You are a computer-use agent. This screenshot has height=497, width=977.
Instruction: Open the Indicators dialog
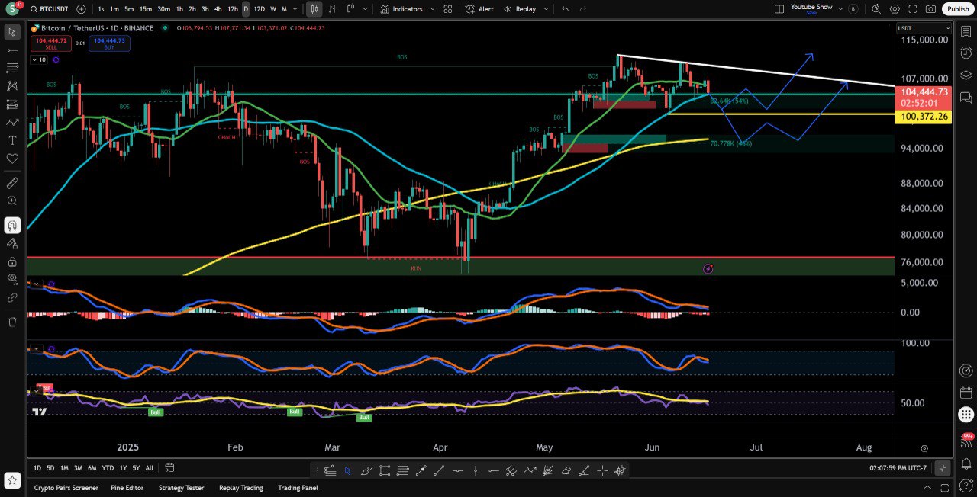401,9
